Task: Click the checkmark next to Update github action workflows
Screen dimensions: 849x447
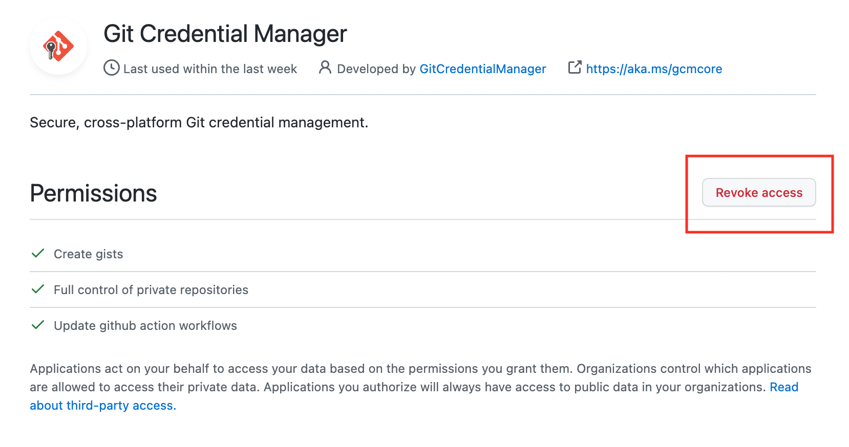Action: 38,325
